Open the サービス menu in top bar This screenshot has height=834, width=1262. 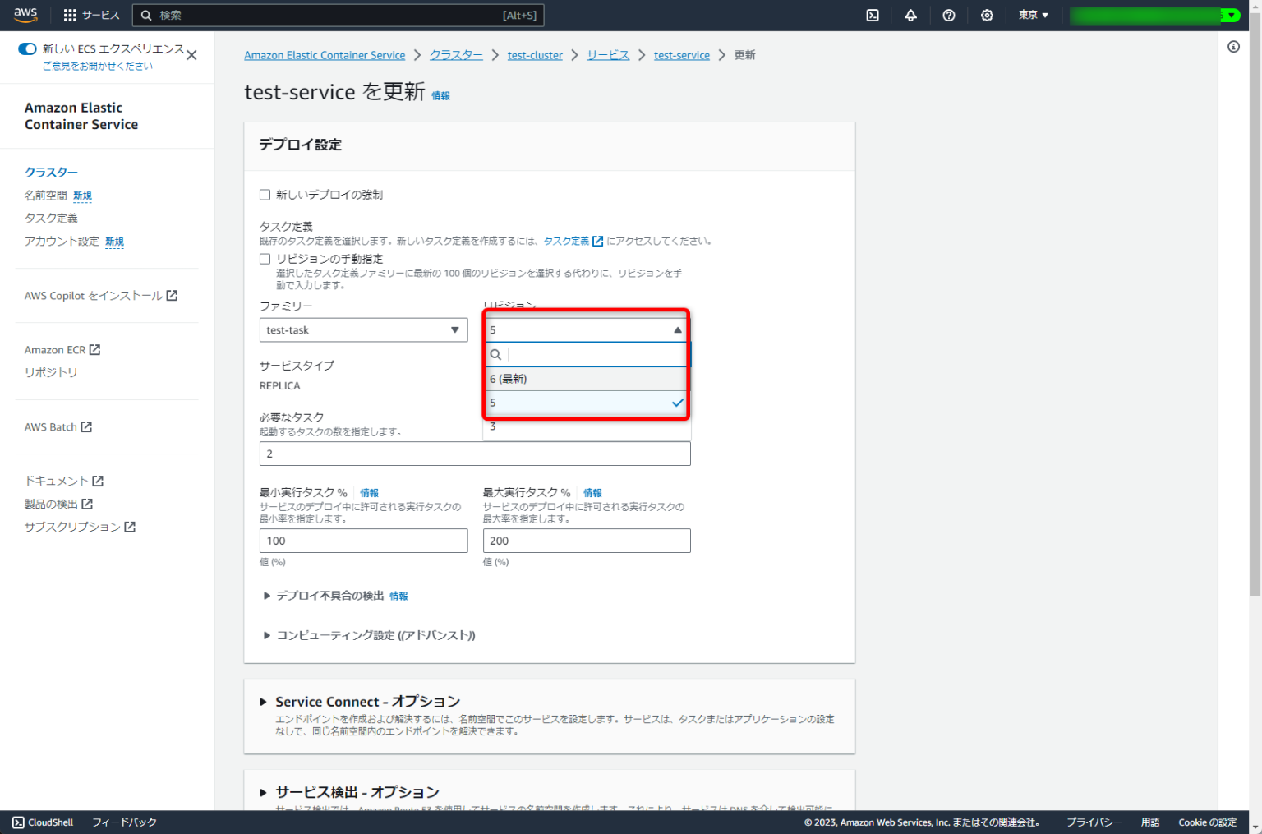100,14
